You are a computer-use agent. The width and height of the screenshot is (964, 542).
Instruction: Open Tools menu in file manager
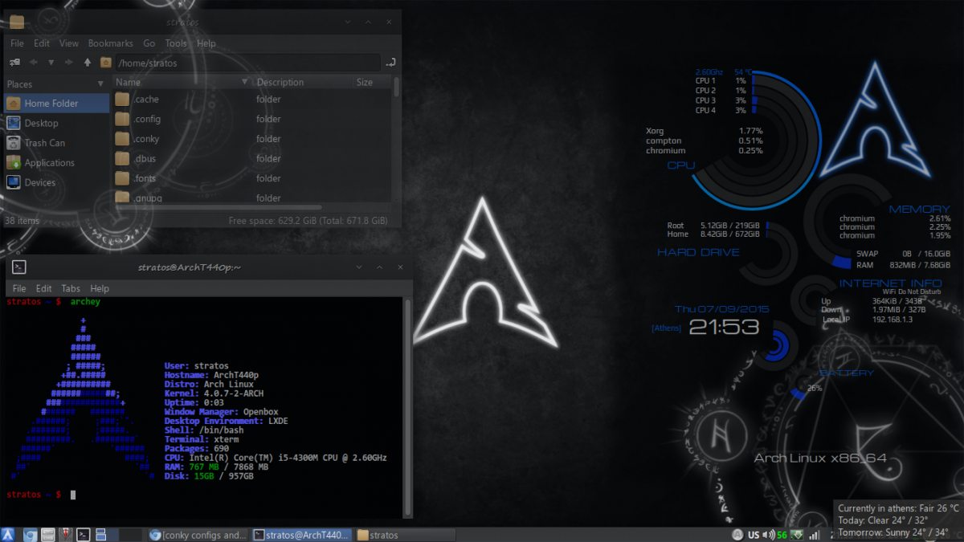(x=176, y=43)
